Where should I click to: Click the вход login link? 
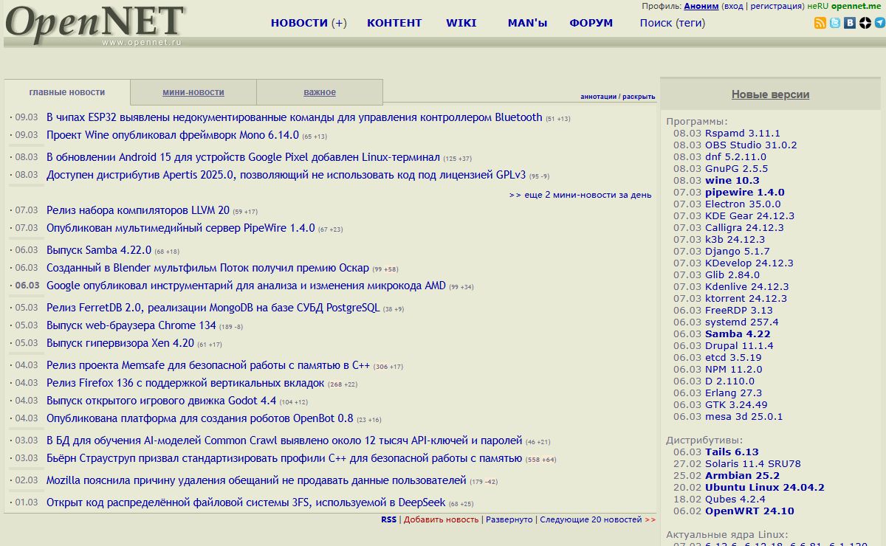point(733,6)
